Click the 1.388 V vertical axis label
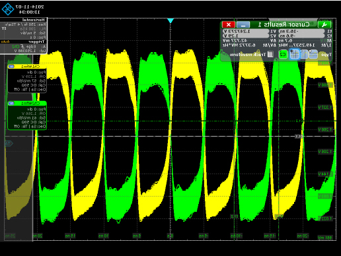Image resolution: width=341 pixels, height=256 pixels. [325, 85]
